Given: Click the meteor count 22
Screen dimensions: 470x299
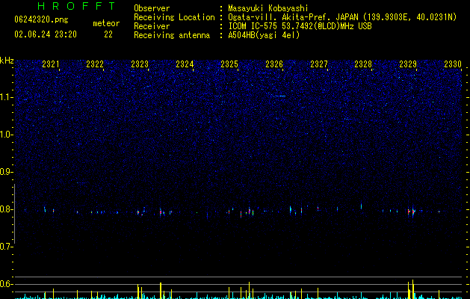Looking at the screenshot, I should tap(108, 34).
